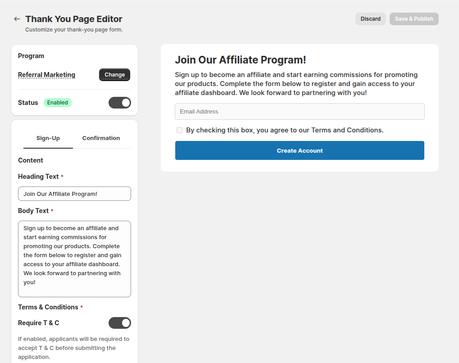Click the Save & Publish button
Viewport: 459px width, 363px height.
(x=414, y=18)
